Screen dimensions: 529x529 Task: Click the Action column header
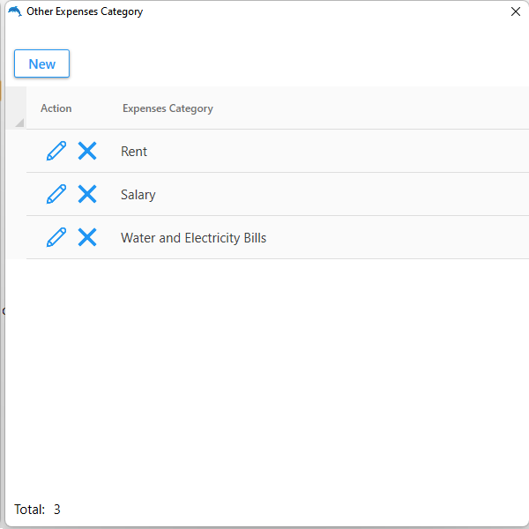click(56, 108)
